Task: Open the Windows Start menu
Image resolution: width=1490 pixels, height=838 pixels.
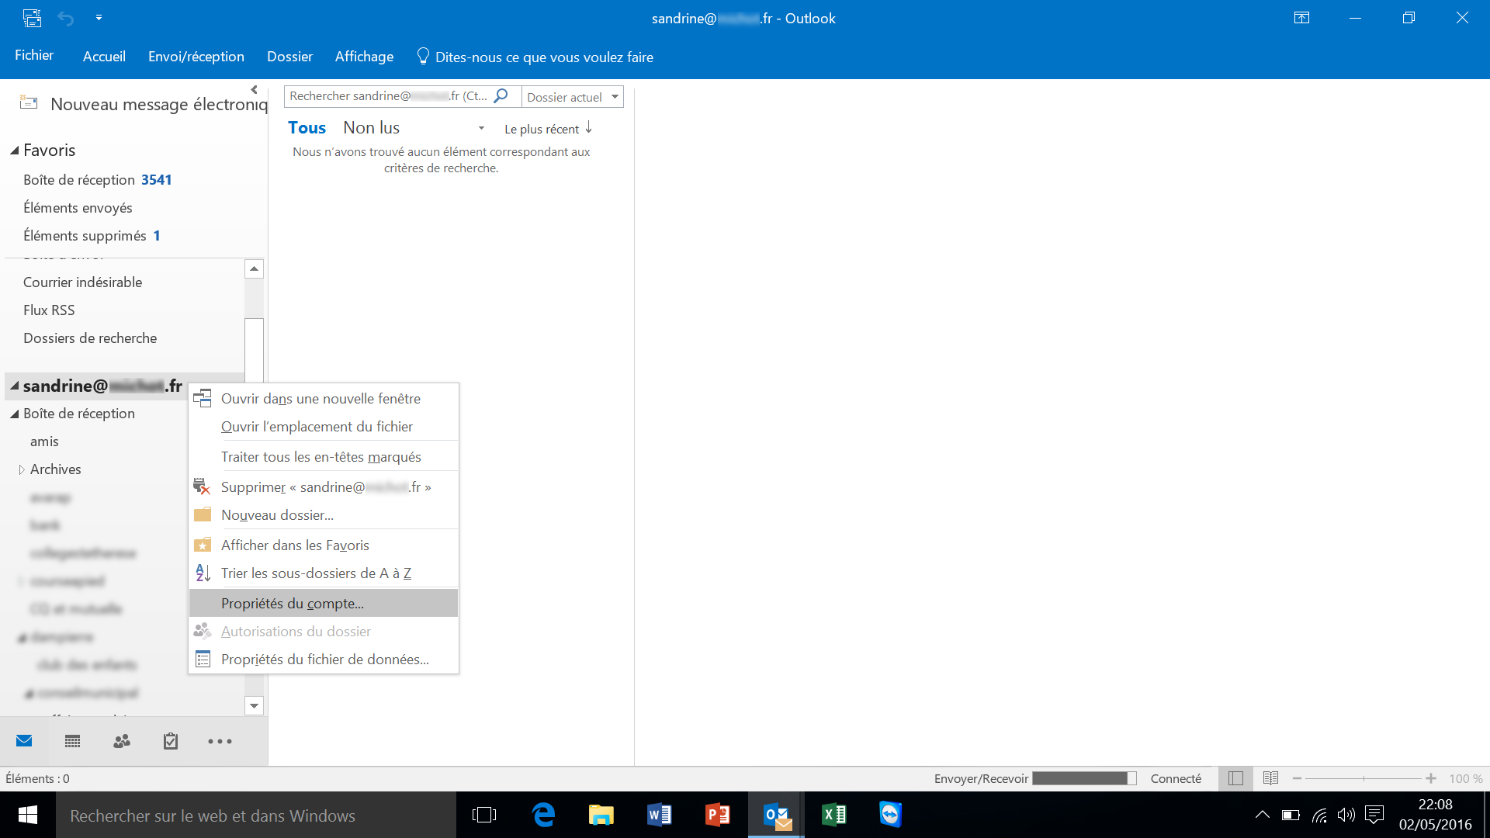Action: 28,815
